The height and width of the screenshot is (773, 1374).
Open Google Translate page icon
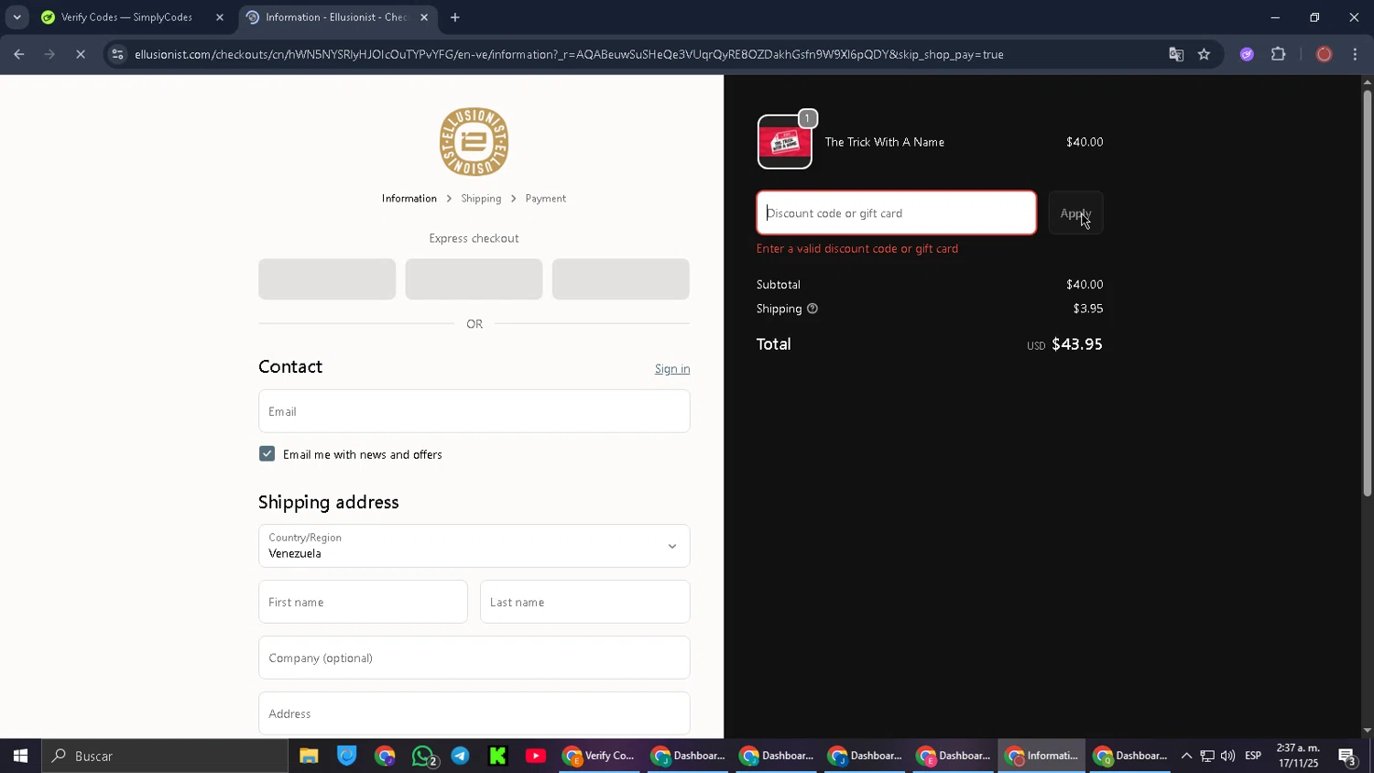click(x=1176, y=55)
